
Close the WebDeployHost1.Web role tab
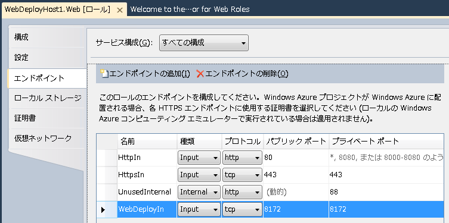click(120, 10)
